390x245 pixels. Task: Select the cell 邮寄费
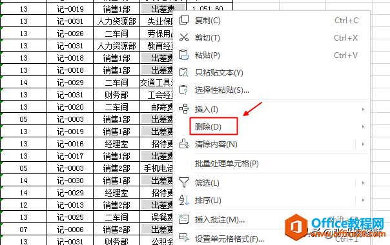pos(157,107)
